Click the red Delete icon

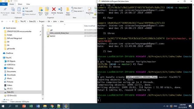(54, 9)
